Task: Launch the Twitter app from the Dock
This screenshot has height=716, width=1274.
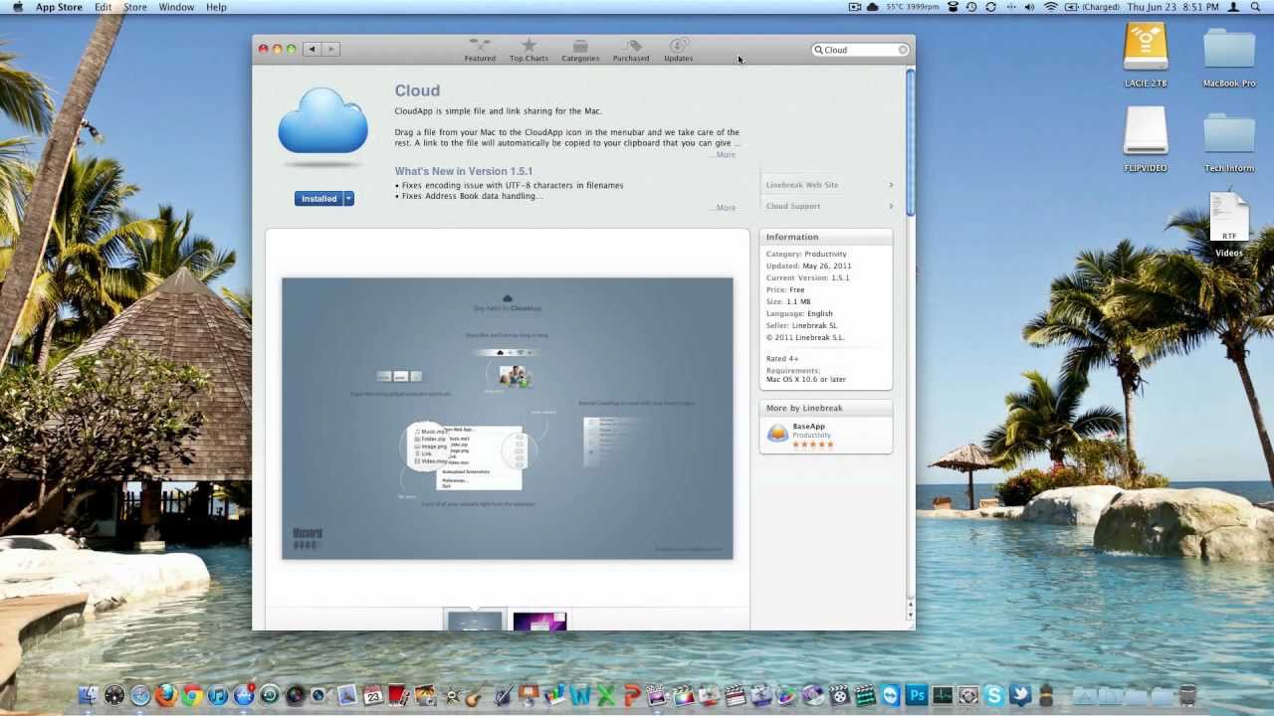Action: tap(1020, 696)
